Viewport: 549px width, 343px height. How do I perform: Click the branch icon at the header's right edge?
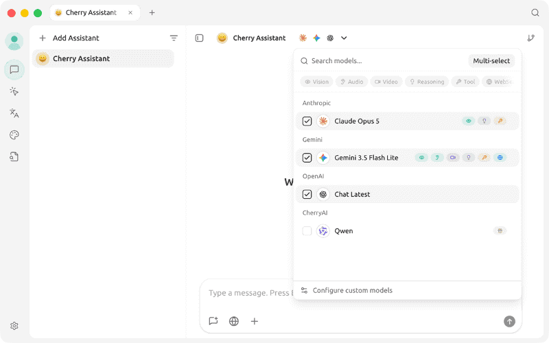(530, 38)
